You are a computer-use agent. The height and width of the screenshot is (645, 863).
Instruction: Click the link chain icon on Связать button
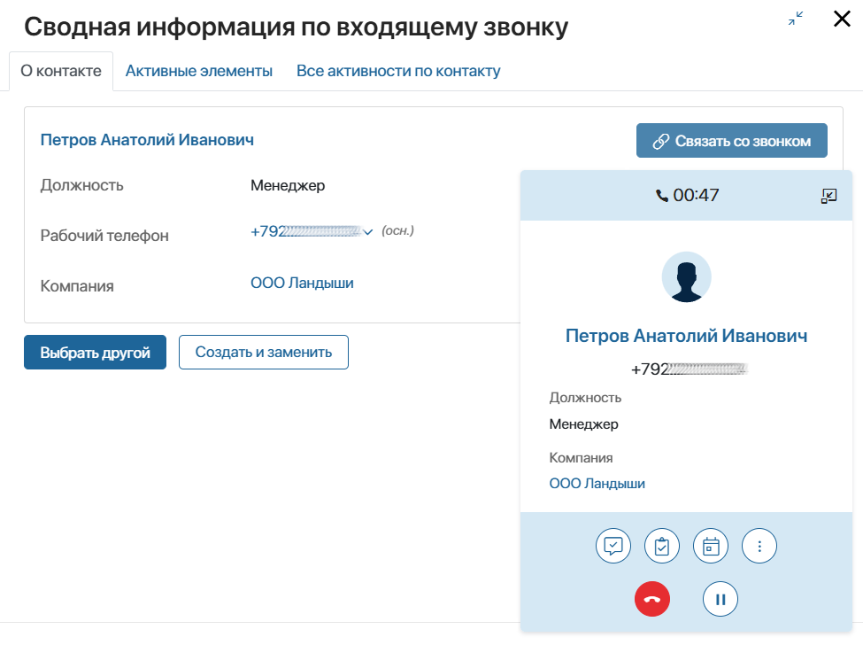click(x=660, y=141)
